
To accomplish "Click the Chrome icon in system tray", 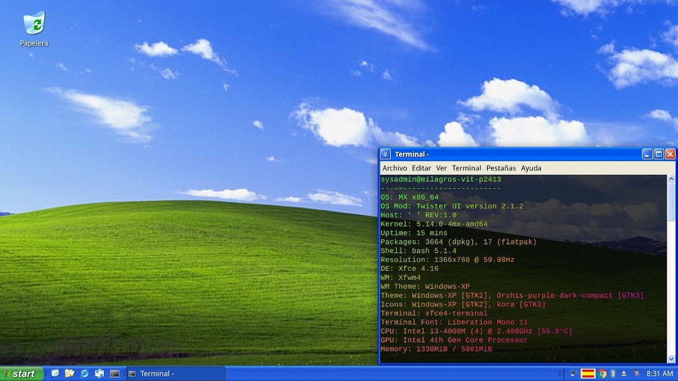I will click(602, 373).
